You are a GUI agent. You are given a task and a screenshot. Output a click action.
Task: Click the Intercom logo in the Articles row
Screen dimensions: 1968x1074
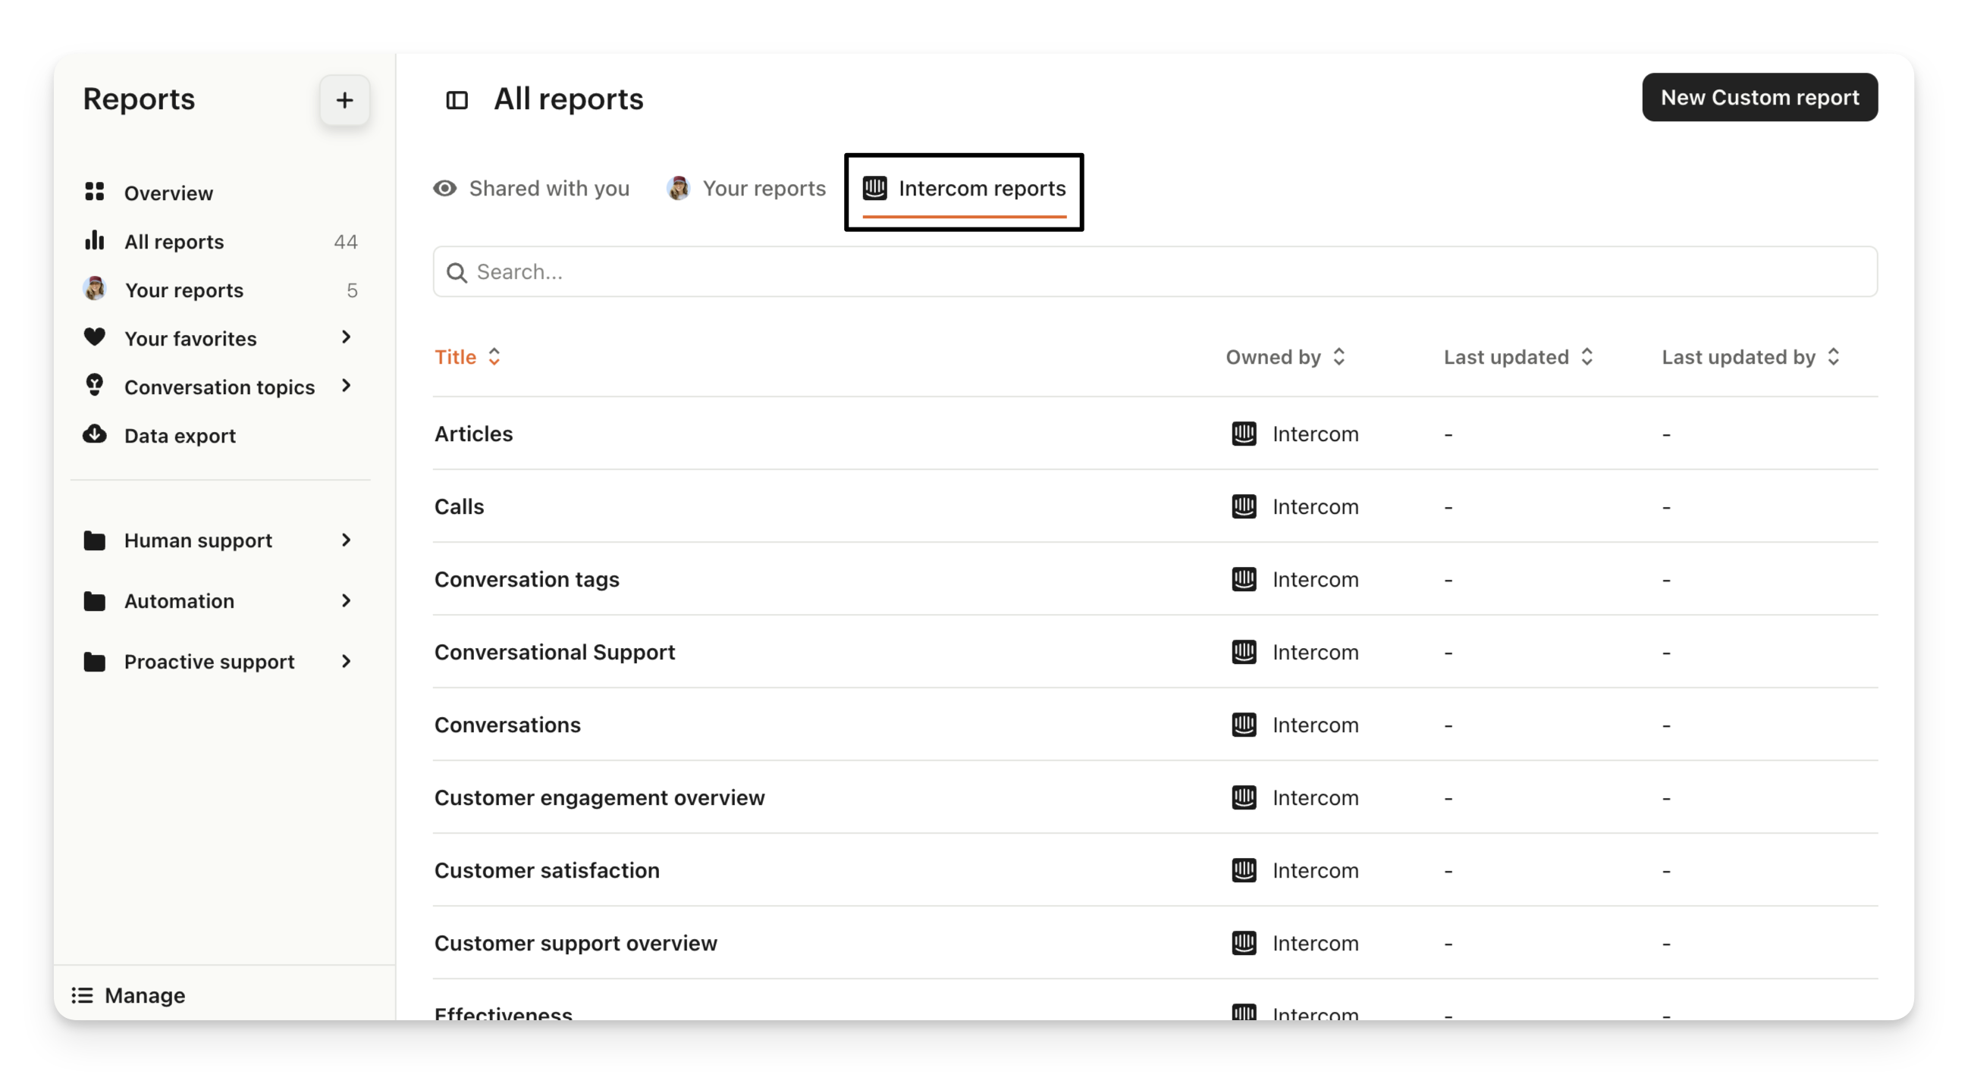coord(1244,434)
